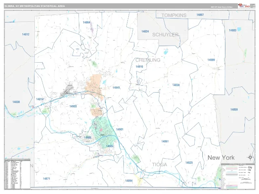Viewport: 259px width, 194px height.
Task: Click ZIP code label 14903
Action: (73, 106)
